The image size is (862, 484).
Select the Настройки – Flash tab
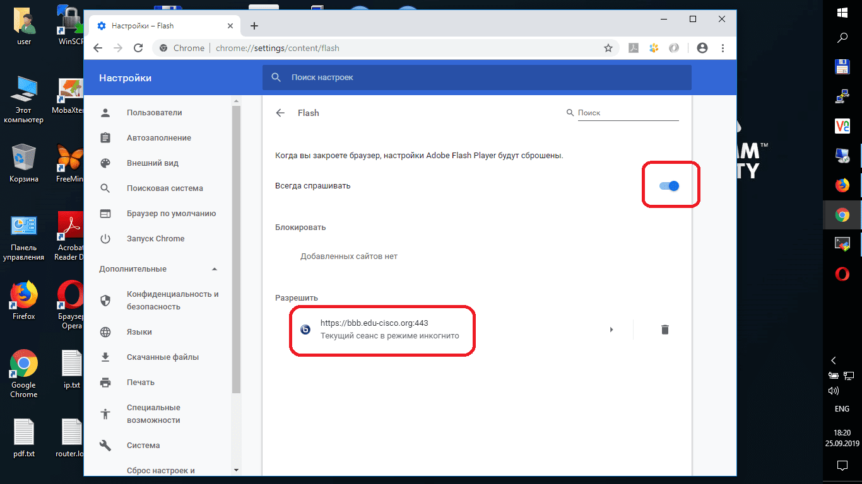pyautogui.click(x=165, y=26)
